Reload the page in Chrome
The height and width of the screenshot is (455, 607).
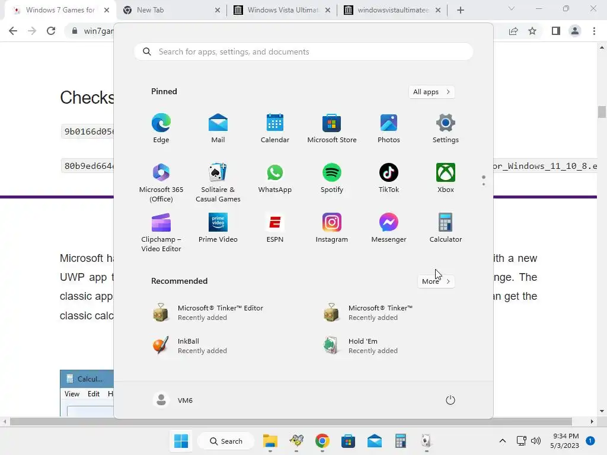pyautogui.click(x=51, y=31)
